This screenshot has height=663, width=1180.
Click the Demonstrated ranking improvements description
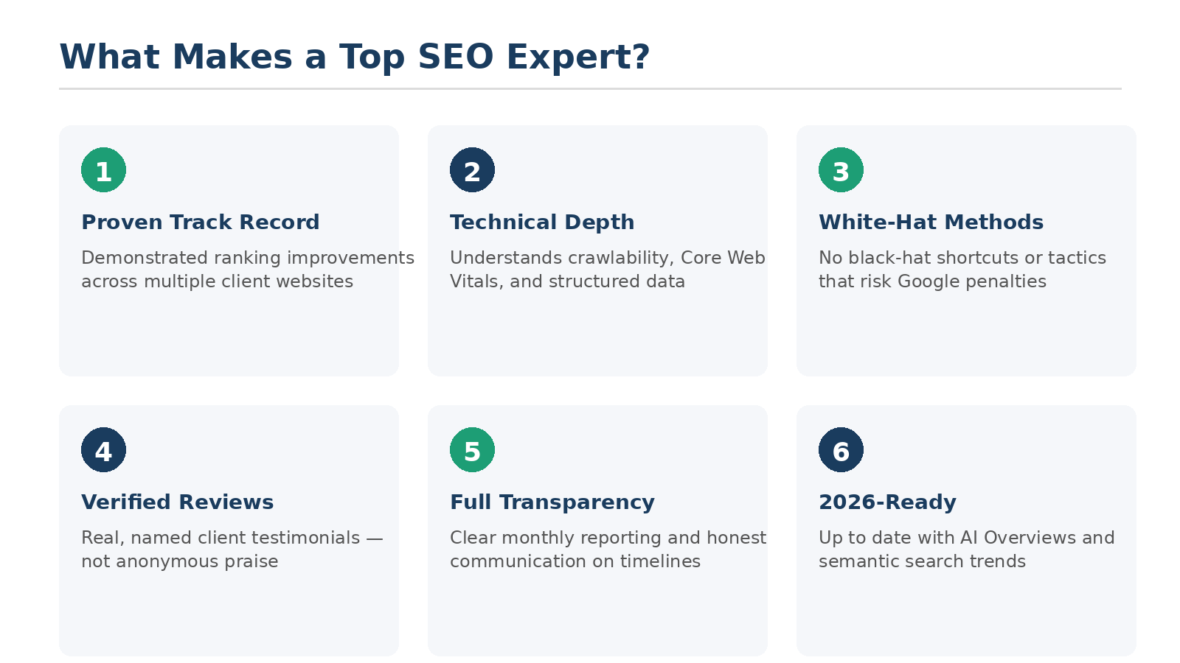coord(248,270)
